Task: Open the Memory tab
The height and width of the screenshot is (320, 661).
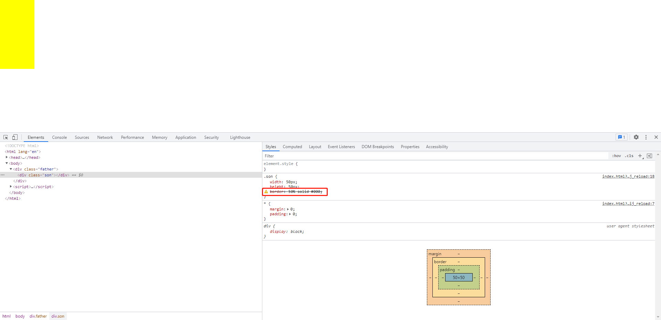Action: (160, 137)
